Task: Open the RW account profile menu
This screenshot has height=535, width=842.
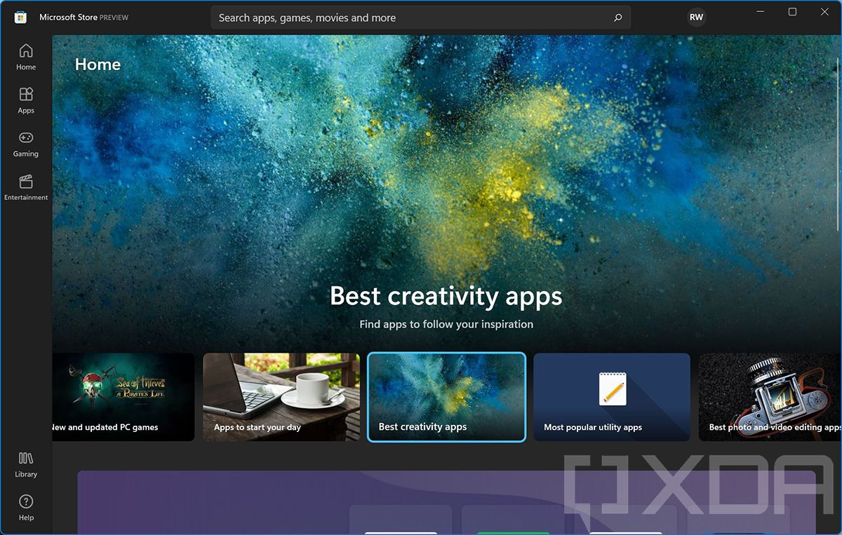Action: [696, 18]
